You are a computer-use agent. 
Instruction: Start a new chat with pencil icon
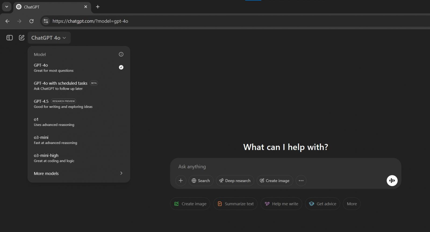22,38
